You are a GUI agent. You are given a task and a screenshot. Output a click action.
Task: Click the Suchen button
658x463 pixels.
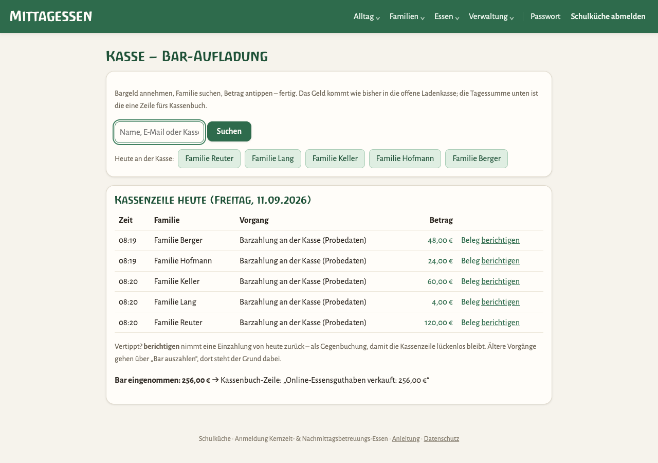tap(229, 131)
